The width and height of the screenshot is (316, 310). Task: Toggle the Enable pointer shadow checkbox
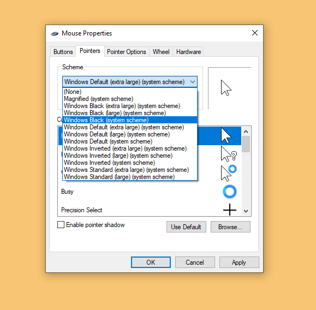pos(61,224)
